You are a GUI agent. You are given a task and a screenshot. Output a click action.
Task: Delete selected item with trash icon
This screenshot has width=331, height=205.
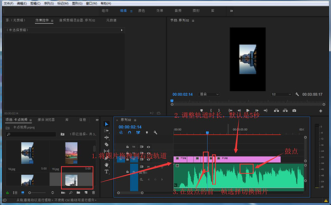pos(94,192)
